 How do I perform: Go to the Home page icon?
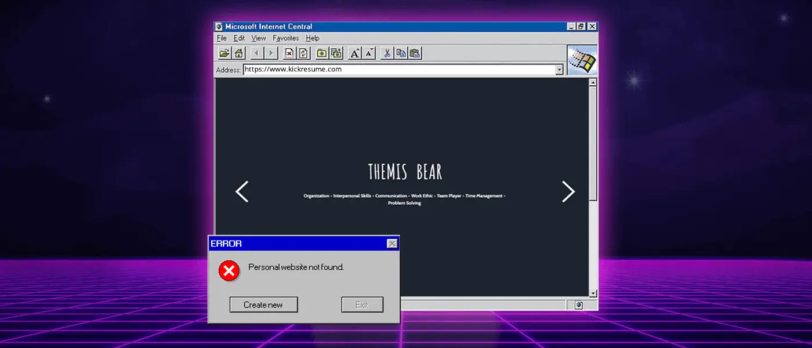point(238,53)
